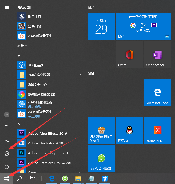Open 配置工具 from recently added

tap(49, 16)
